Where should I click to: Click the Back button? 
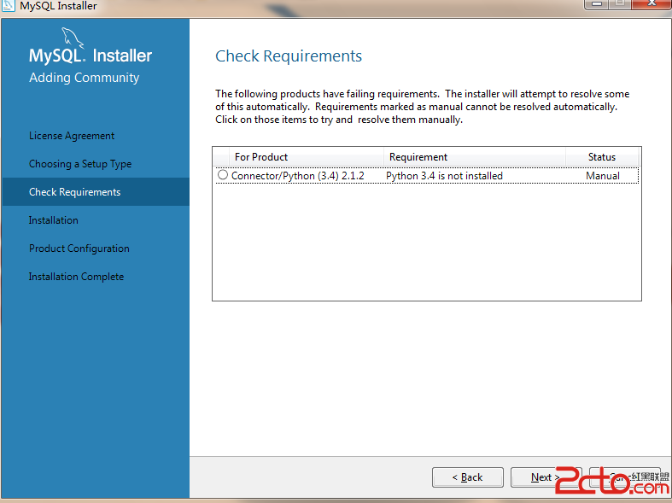[x=468, y=477]
